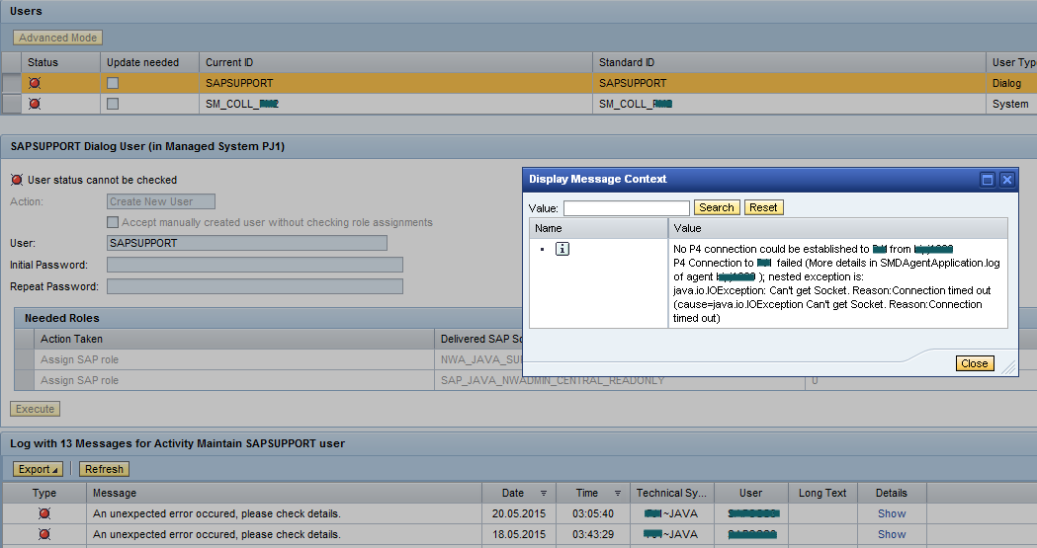This screenshot has height=548, width=1037.
Task: Click the Type column header in log
Action: pos(44,493)
